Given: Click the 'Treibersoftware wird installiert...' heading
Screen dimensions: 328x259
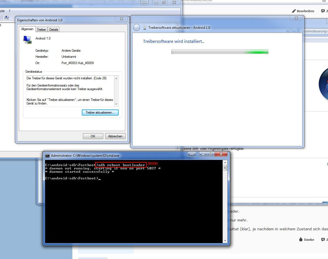Looking at the screenshot, I should [174, 41].
